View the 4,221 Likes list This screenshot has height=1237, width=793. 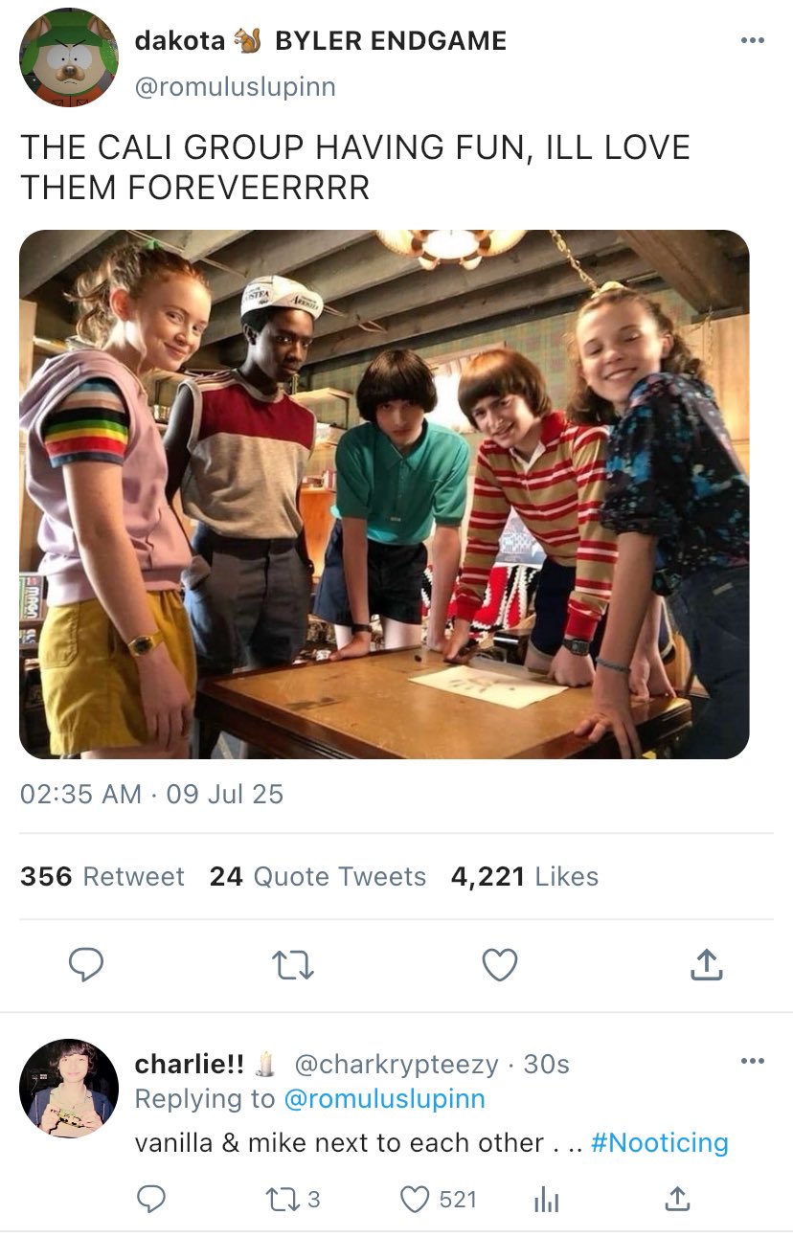(x=525, y=876)
